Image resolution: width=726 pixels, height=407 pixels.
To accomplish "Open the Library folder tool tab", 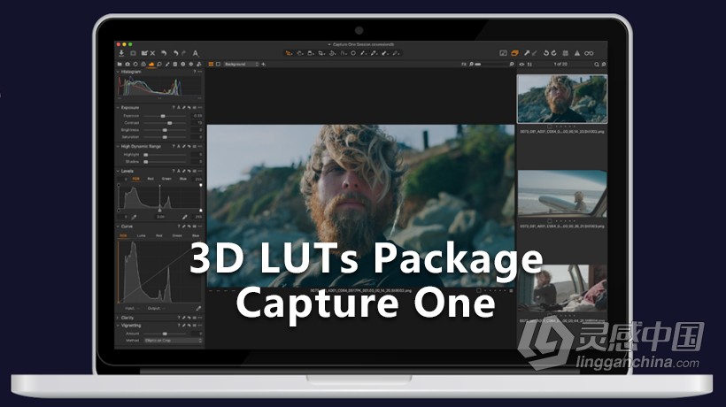I will [x=120, y=65].
